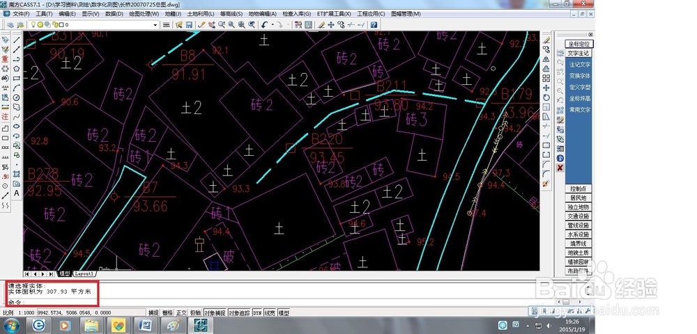
Task: Click the Rotate tool in modify toolbar
Action: 546,98
